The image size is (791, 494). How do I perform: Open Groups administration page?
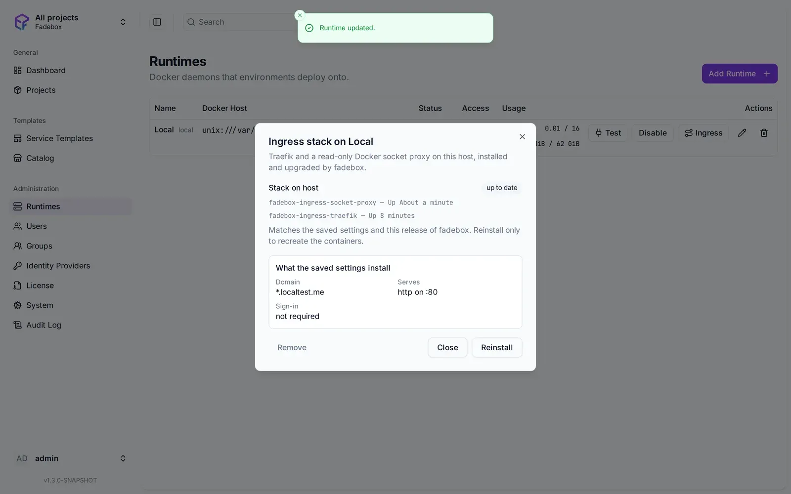(71, 246)
